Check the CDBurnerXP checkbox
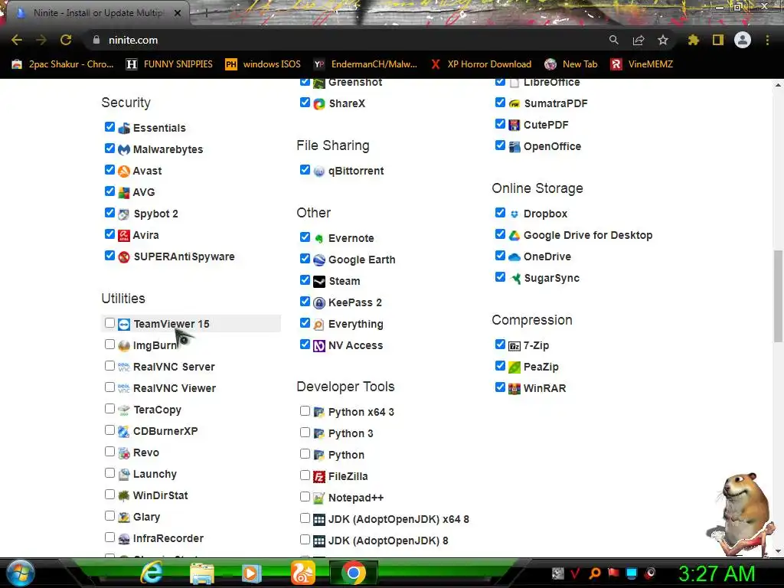The width and height of the screenshot is (784, 588). (x=110, y=430)
